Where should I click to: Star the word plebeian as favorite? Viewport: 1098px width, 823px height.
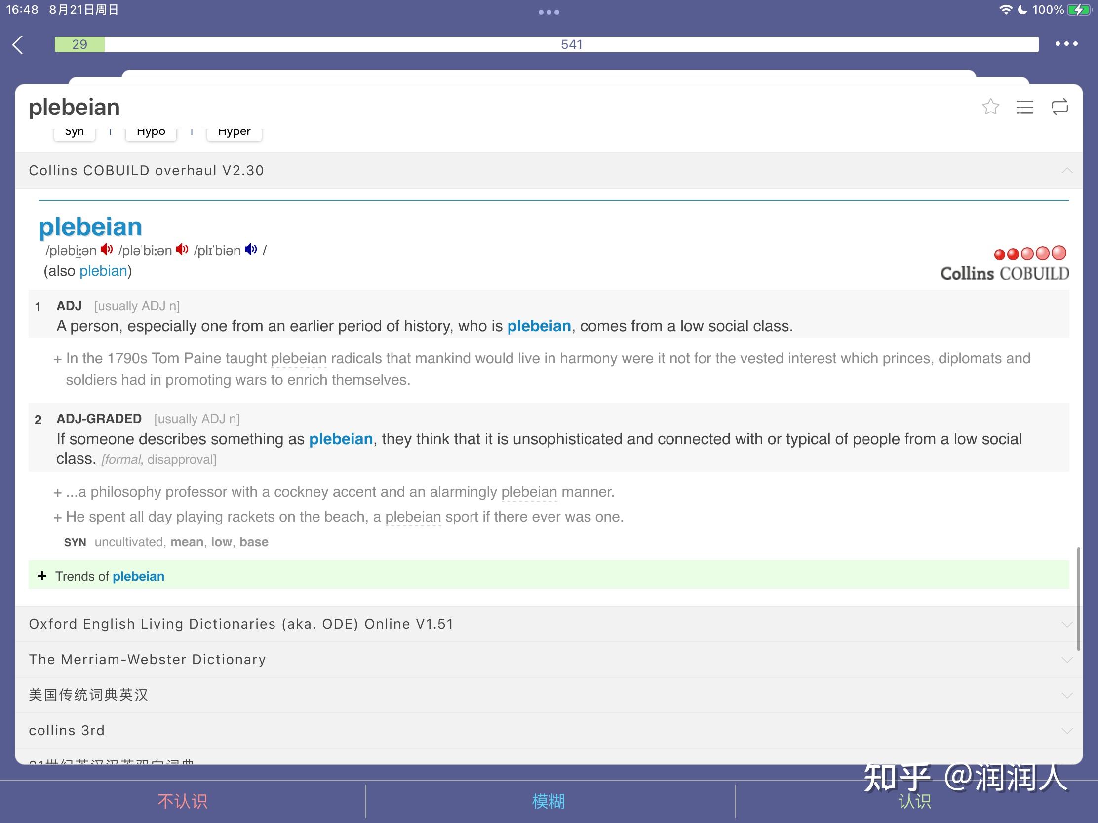click(x=990, y=107)
